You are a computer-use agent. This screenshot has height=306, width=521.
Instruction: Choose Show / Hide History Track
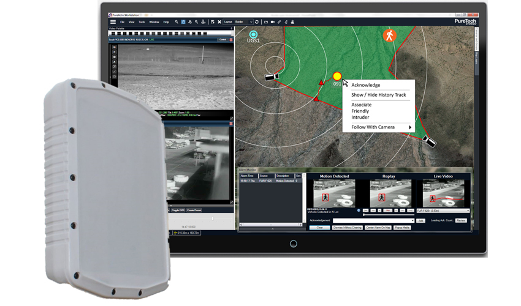pos(378,95)
